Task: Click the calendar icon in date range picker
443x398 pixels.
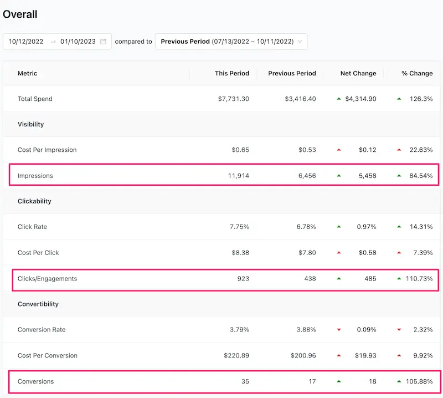Action: click(x=103, y=42)
